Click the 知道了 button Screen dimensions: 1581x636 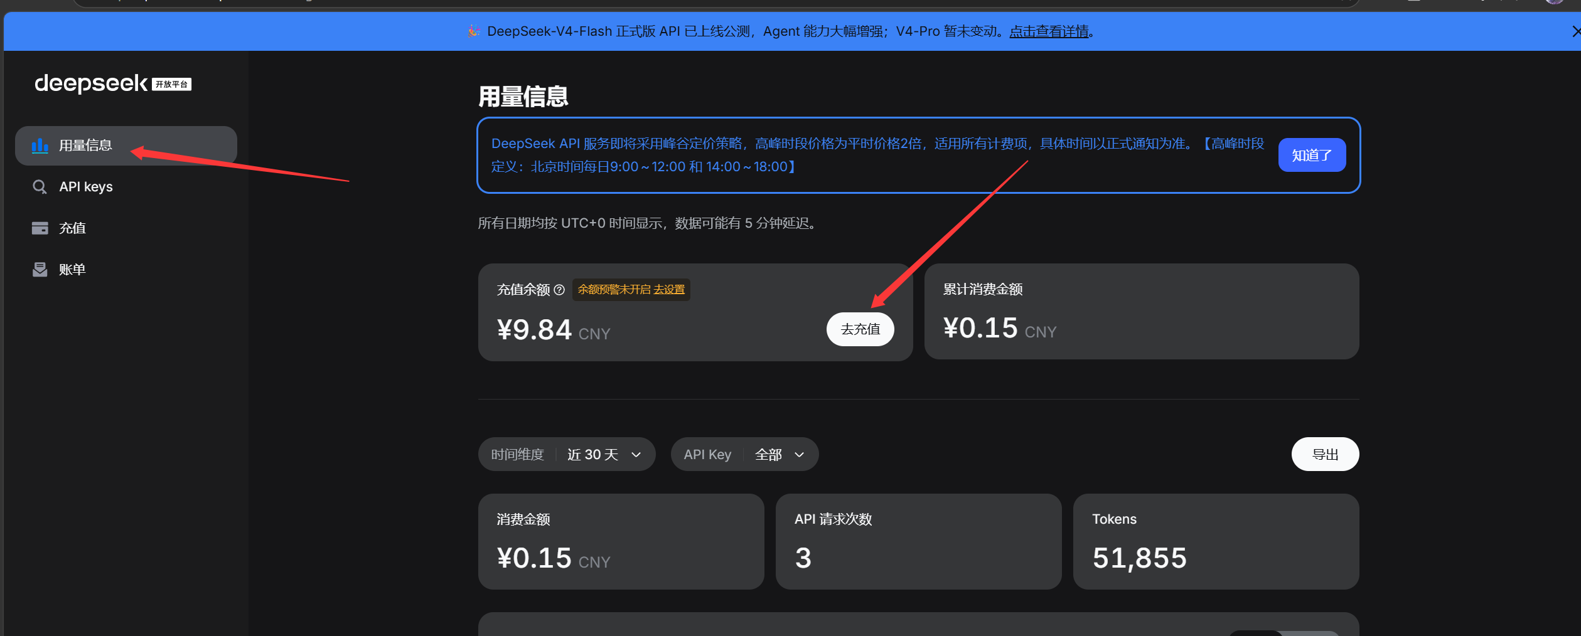coord(1312,155)
